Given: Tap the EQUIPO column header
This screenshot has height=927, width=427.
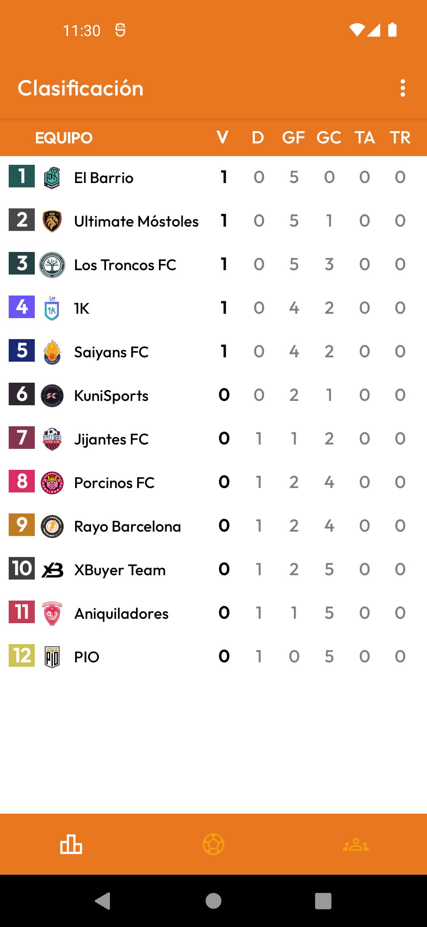Looking at the screenshot, I should tap(64, 138).
